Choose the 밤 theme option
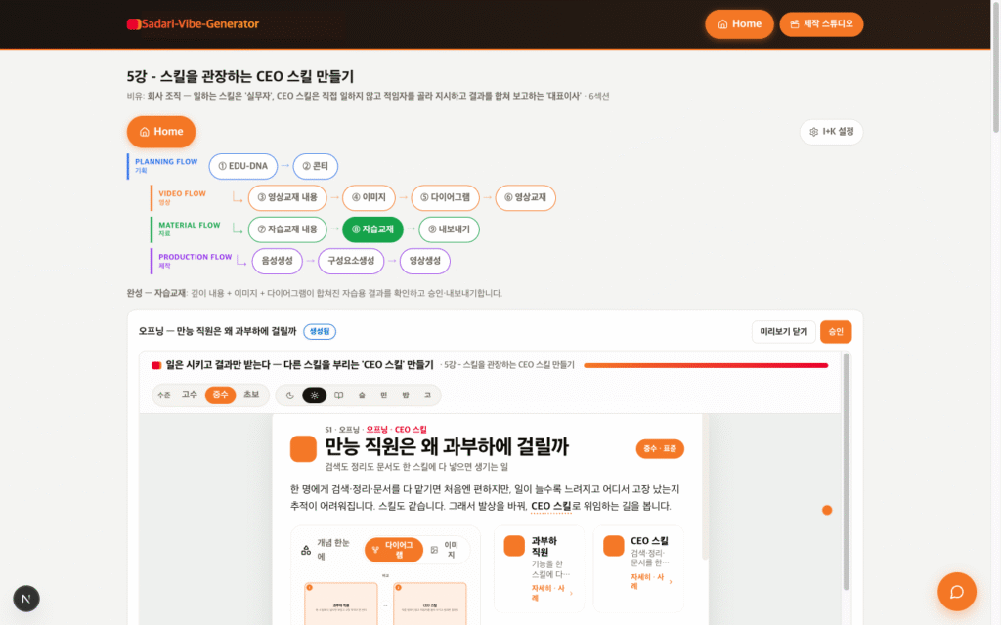 click(x=406, y=396)
